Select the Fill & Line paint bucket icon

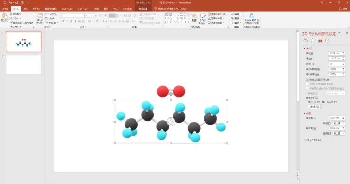pos(306,41)
